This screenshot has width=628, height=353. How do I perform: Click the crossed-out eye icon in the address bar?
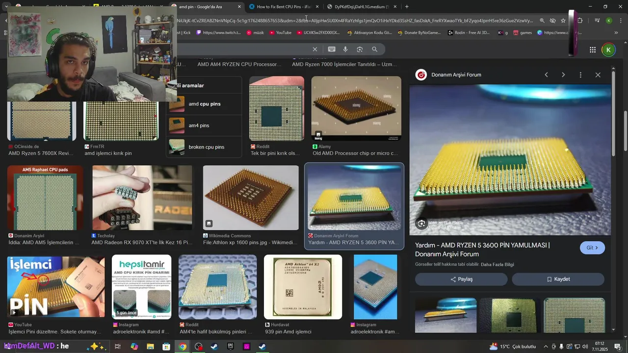(553, 21)
